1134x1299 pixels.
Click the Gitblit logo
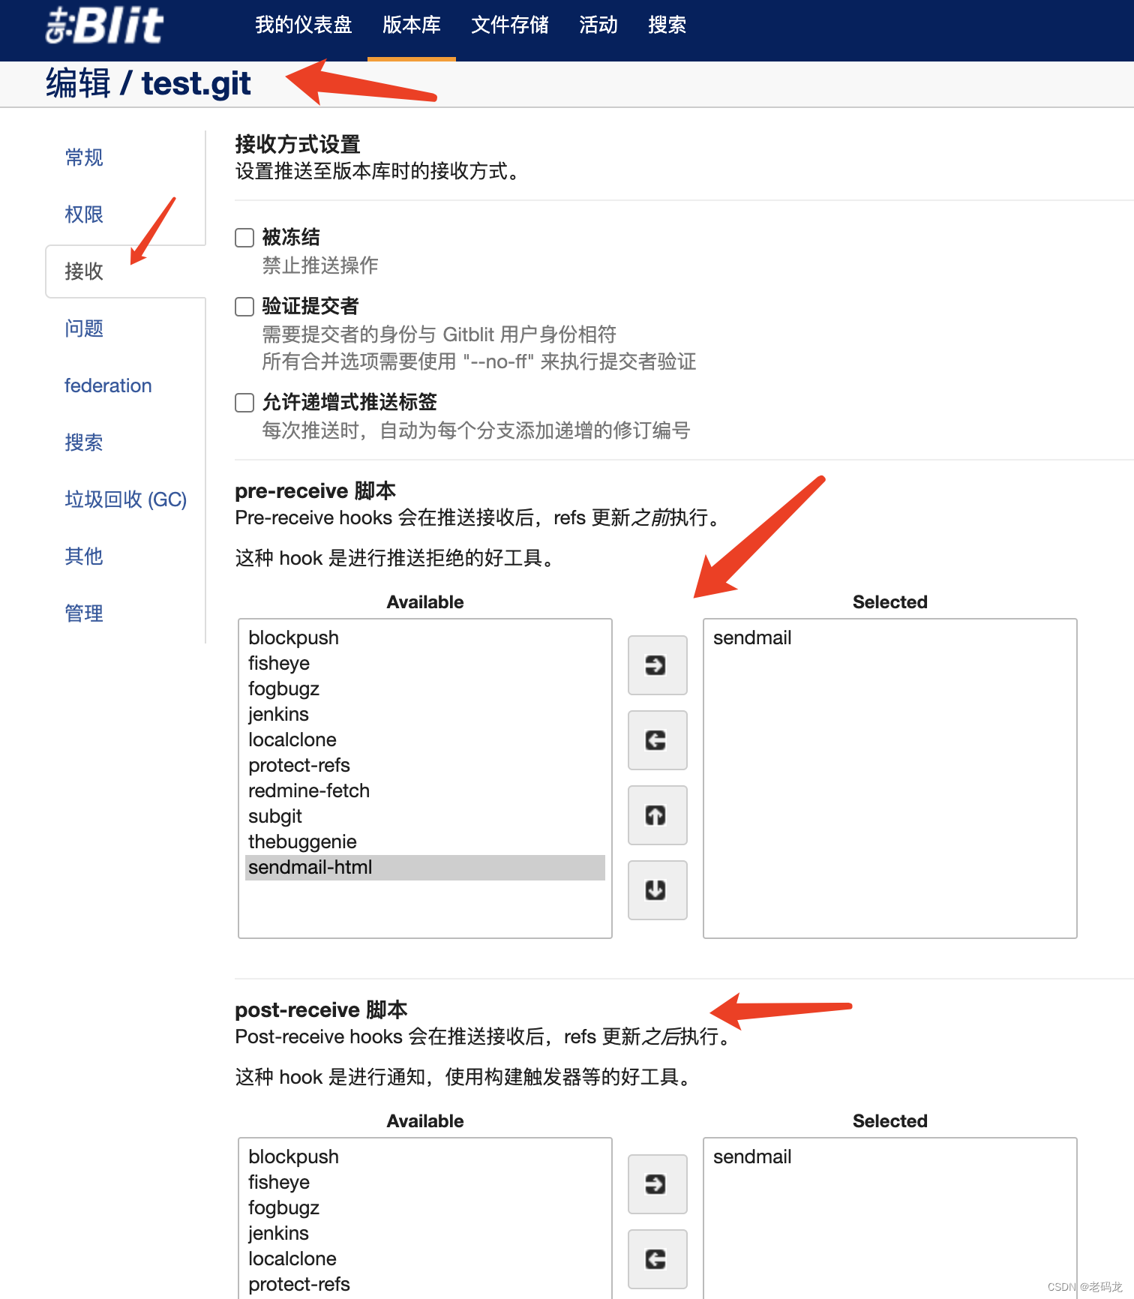tap(105, 25)
